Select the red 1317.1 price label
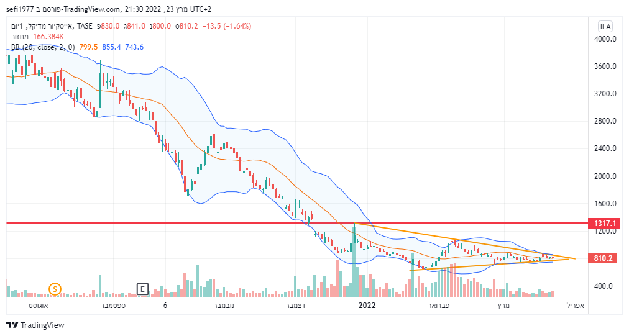The height and width of the screenshot is (336, 629). tap(604, 223)
